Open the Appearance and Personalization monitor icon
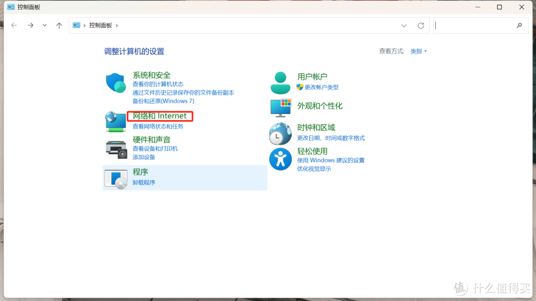The height and width of the screenshot is (301, 536). point(280,108)
